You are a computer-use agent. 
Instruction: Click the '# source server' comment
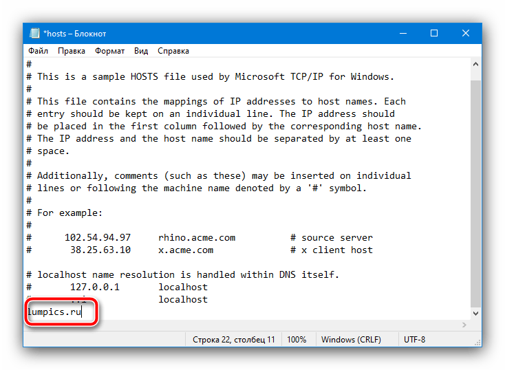click(332, 238)
